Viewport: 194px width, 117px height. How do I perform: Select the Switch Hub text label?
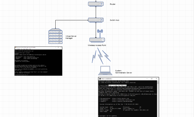114,20
